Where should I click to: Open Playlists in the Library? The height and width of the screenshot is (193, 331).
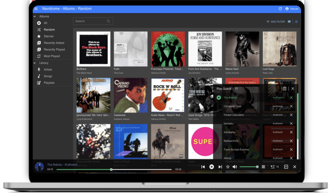[49, 83]
